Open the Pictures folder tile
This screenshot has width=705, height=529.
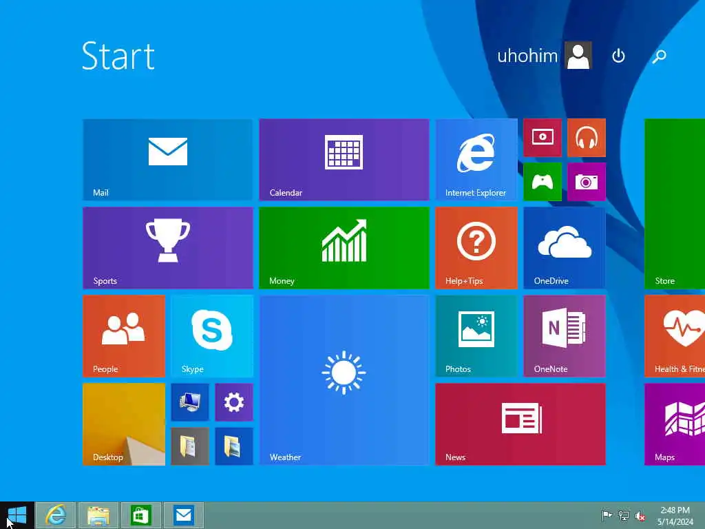tap(234, 446)
